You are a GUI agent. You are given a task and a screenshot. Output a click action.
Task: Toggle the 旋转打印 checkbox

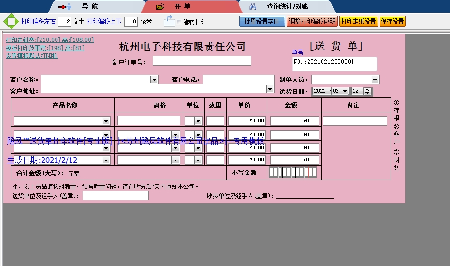179,22
